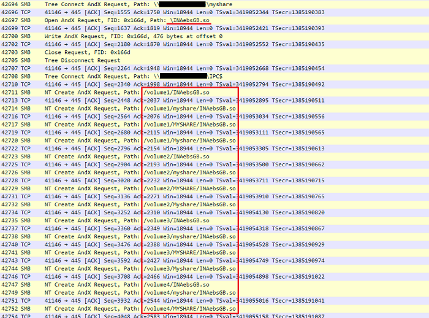
Task: Select packet 42713 TCP Seq=2448 row
Action: pos(214,100)
